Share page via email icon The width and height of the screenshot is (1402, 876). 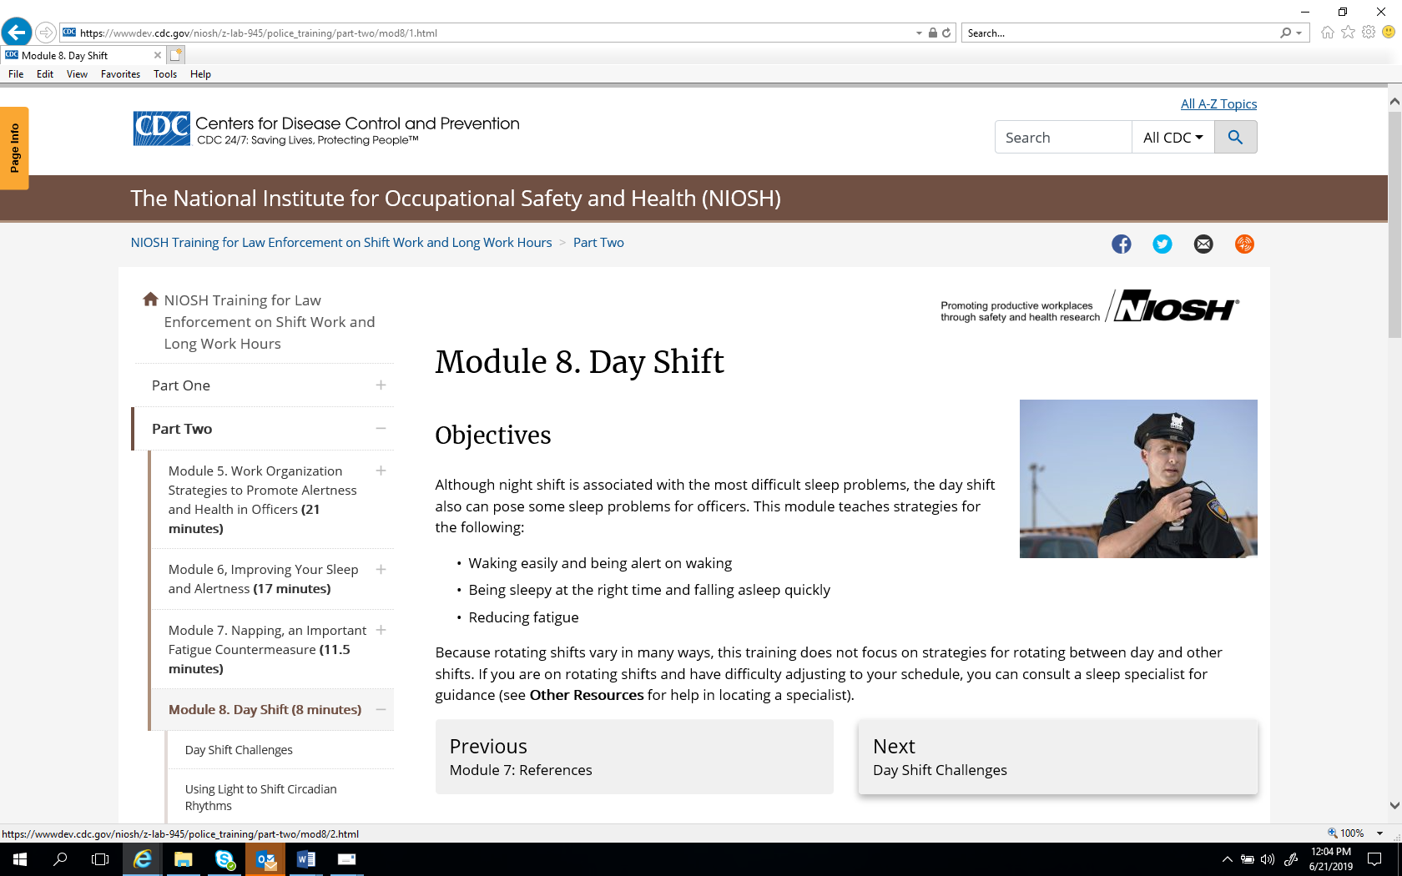pos(1203,244)
